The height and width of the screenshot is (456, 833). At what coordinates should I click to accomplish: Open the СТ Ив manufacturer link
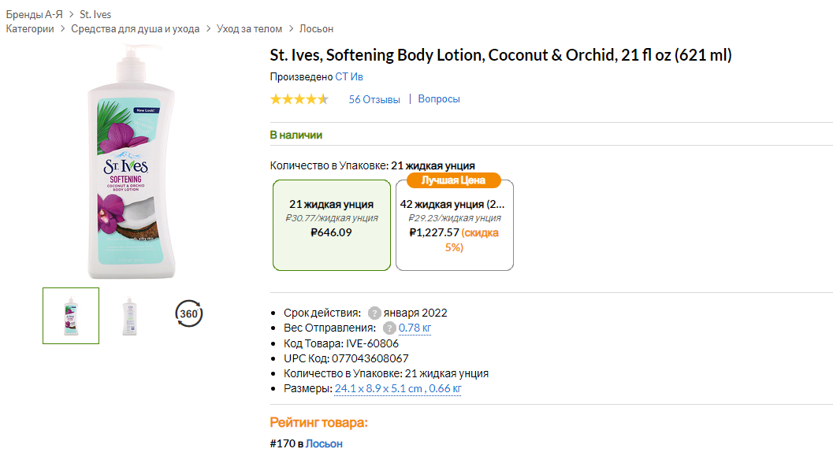349,76
